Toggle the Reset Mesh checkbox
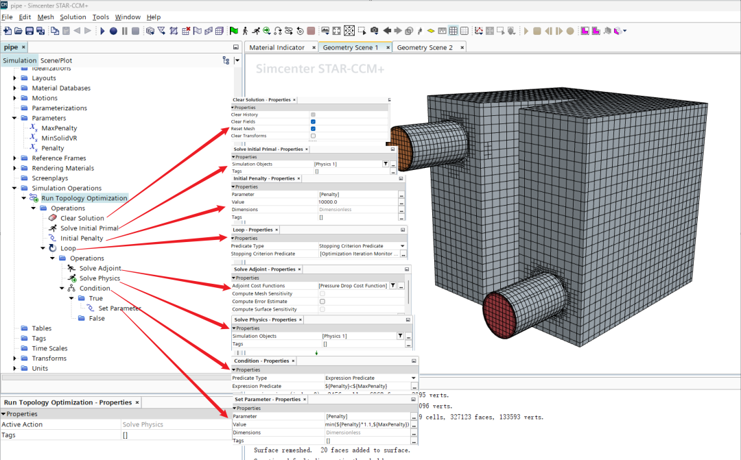 [x=313, y=128]
